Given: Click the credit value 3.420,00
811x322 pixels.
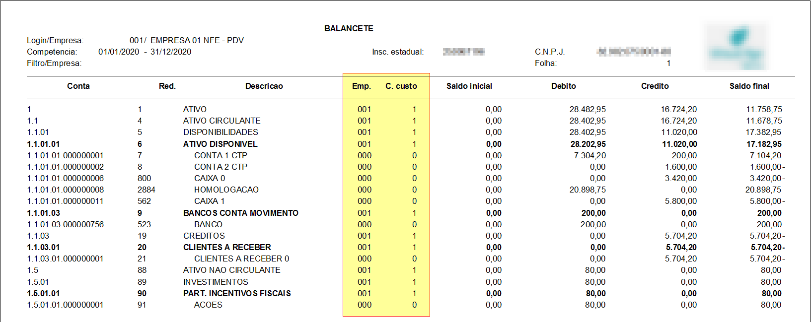Looking at the screenshot, I should pos(681,178).
